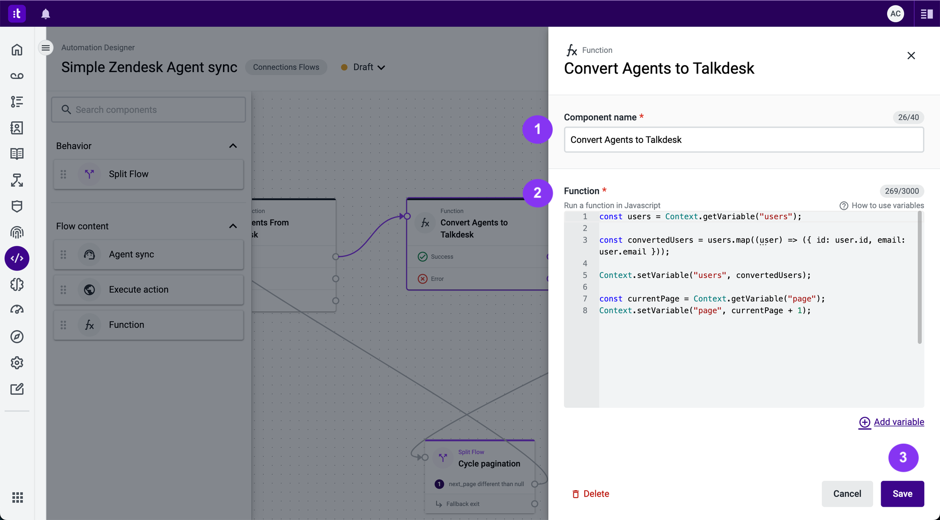This screenshot has width=940, height=520.
Task: Open the flow-diagram icon in sidebar
Action: (x=17, y=180)
